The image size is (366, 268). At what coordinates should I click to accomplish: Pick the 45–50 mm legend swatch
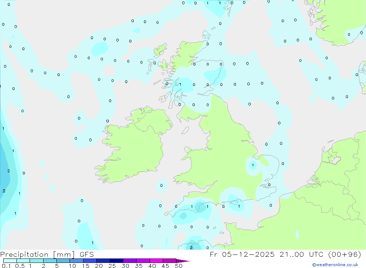click(170, 261)
